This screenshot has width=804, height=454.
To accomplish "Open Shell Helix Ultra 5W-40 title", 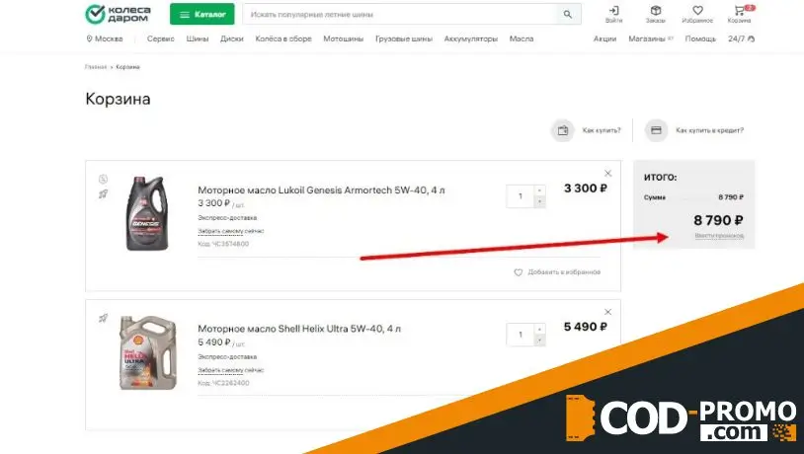I will [299, 329].
